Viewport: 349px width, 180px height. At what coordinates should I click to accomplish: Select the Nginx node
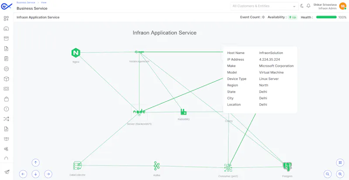coord(75,53)
